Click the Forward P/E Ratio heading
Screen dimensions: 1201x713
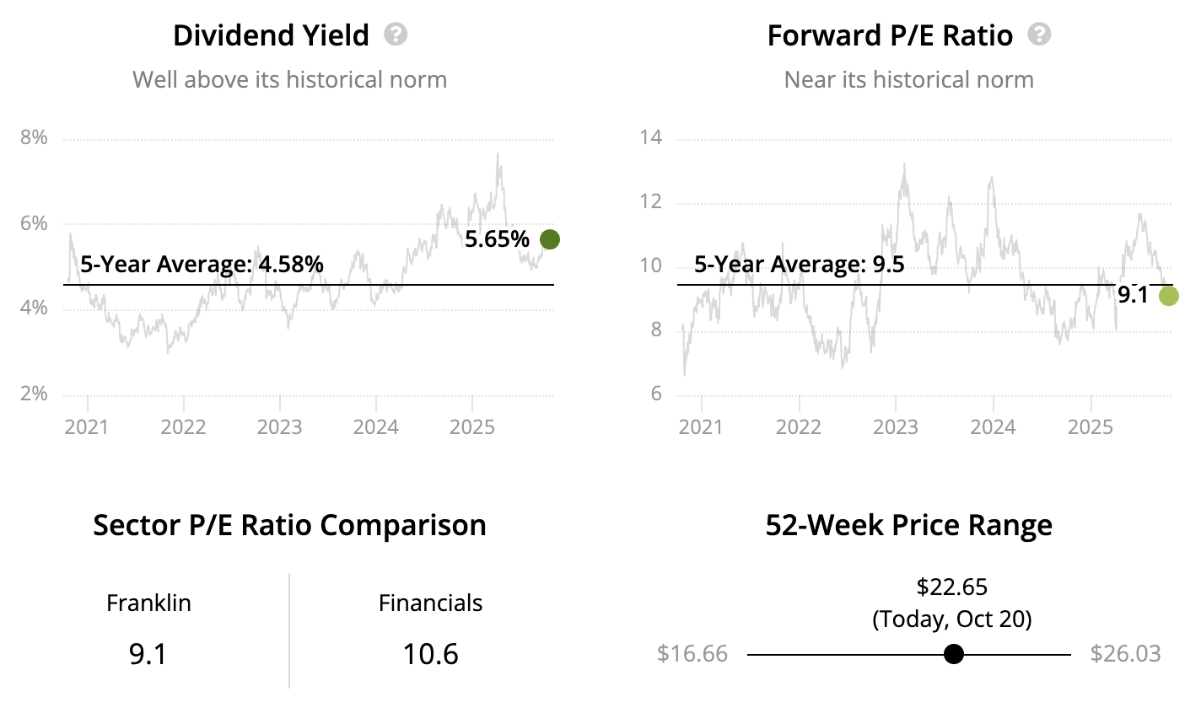point(890,35)
